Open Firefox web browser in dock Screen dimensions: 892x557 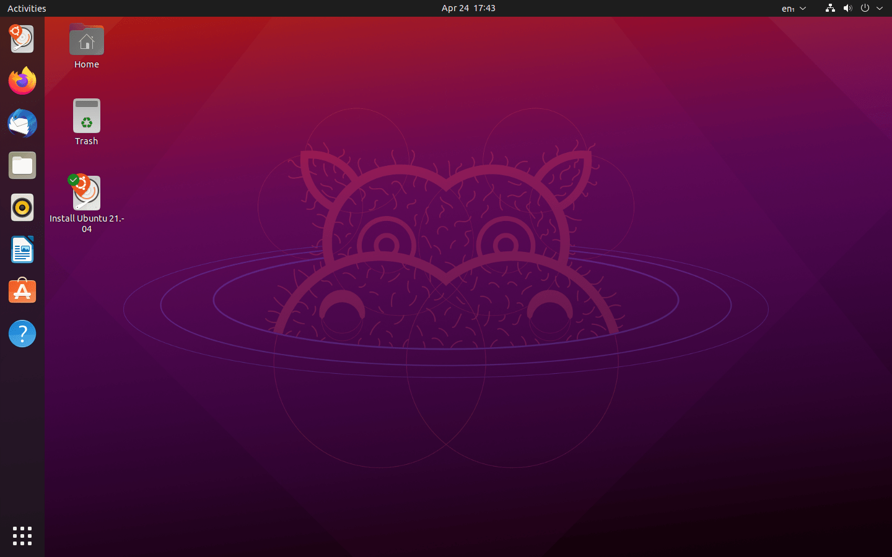tap(22, 81)
